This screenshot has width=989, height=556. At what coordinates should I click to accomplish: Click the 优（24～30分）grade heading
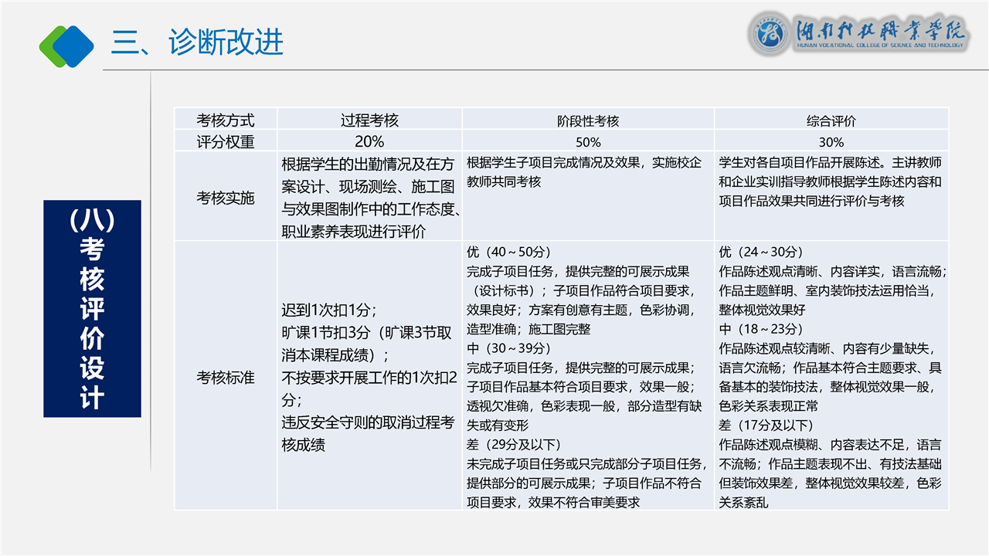click(x=761, y=253)
